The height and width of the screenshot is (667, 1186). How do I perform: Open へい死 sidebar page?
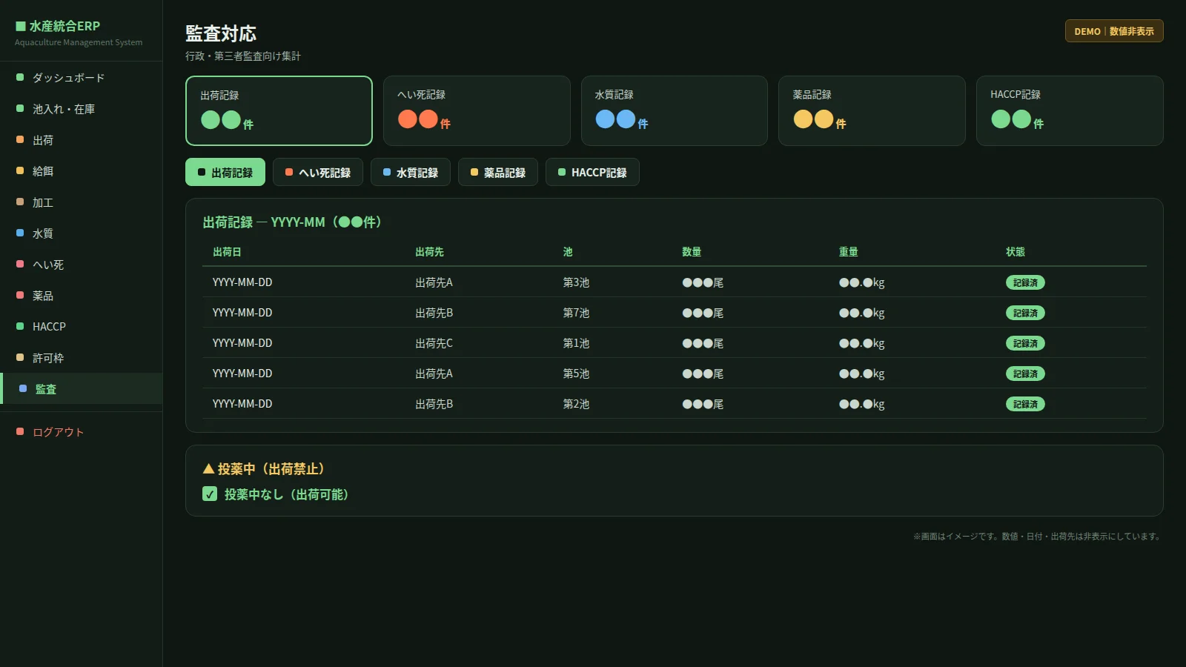[81, 265]
